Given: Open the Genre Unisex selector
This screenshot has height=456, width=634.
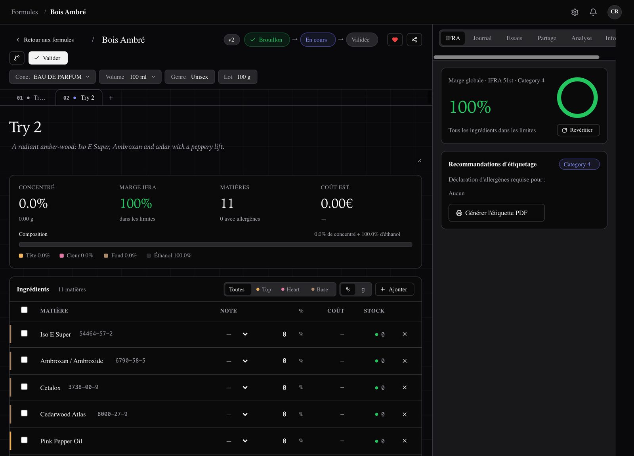Looking at the screenshot, I should click(x=189, y=77).
